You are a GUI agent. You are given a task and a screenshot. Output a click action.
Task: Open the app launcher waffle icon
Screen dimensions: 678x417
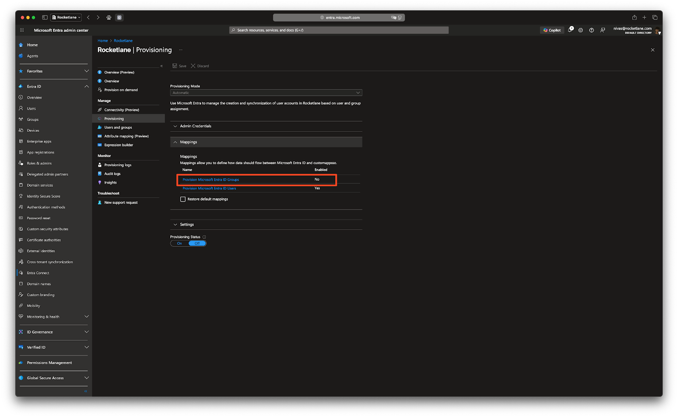22,30
